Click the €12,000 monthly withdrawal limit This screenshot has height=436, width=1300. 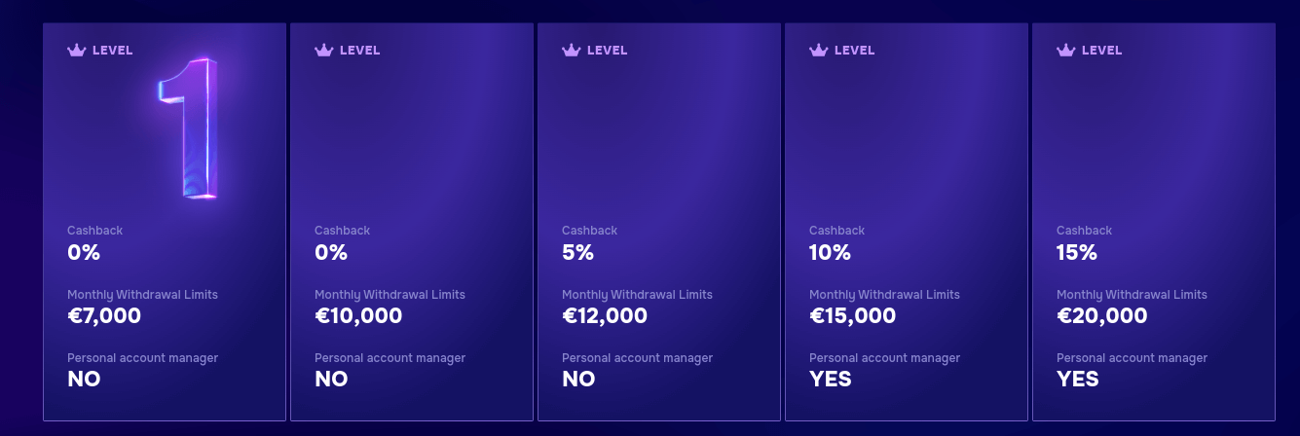tap(605, 315)
